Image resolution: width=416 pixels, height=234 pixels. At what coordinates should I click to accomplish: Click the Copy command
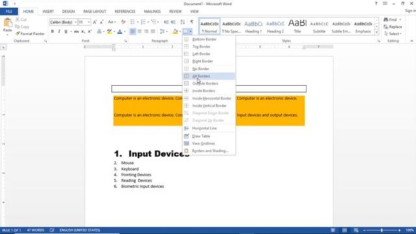[22, 27]
